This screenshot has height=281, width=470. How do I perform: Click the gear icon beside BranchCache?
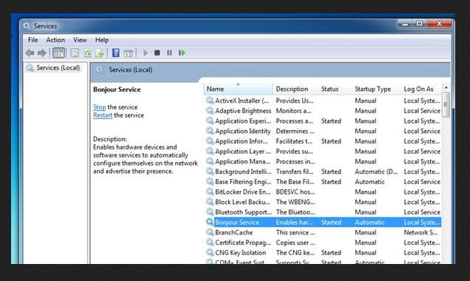(x=209, y=232)
